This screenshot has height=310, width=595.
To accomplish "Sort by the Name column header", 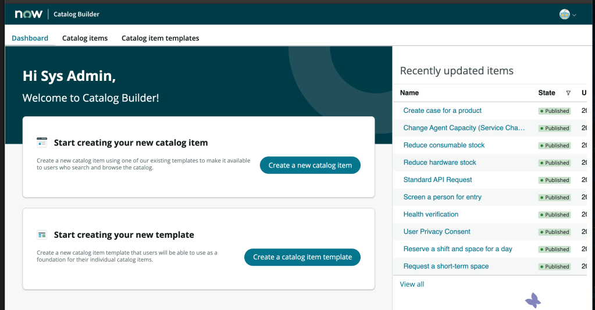I will tap(409, 93).
